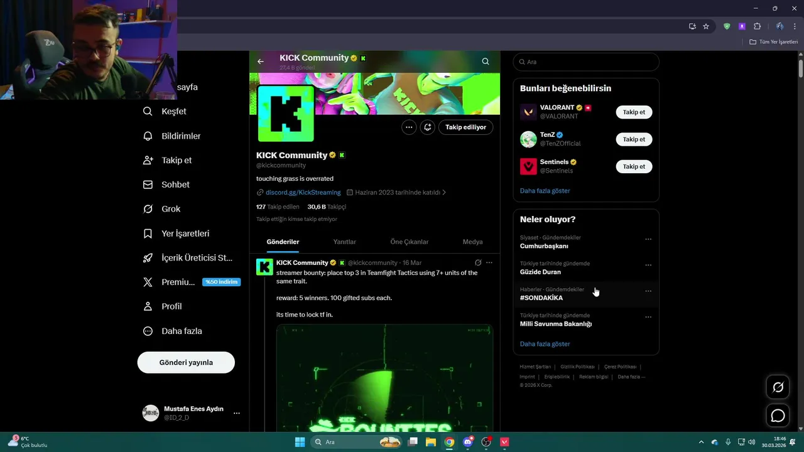
Task: Open floating Grok button
Action: 778,387
